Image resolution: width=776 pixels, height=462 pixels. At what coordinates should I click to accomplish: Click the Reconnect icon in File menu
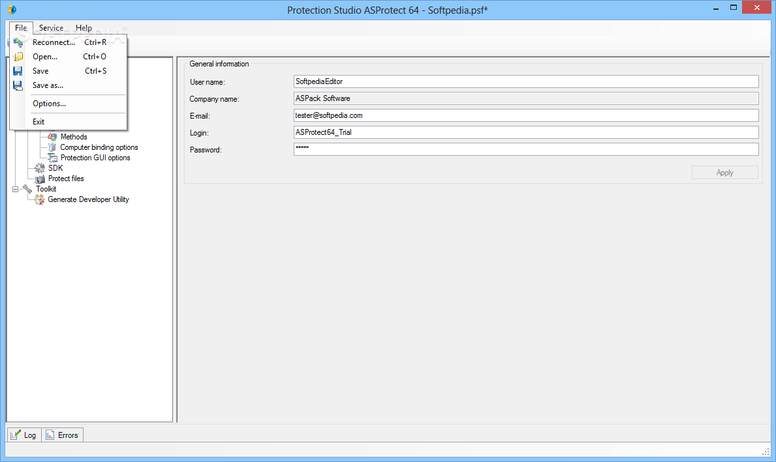click(18, 42)
